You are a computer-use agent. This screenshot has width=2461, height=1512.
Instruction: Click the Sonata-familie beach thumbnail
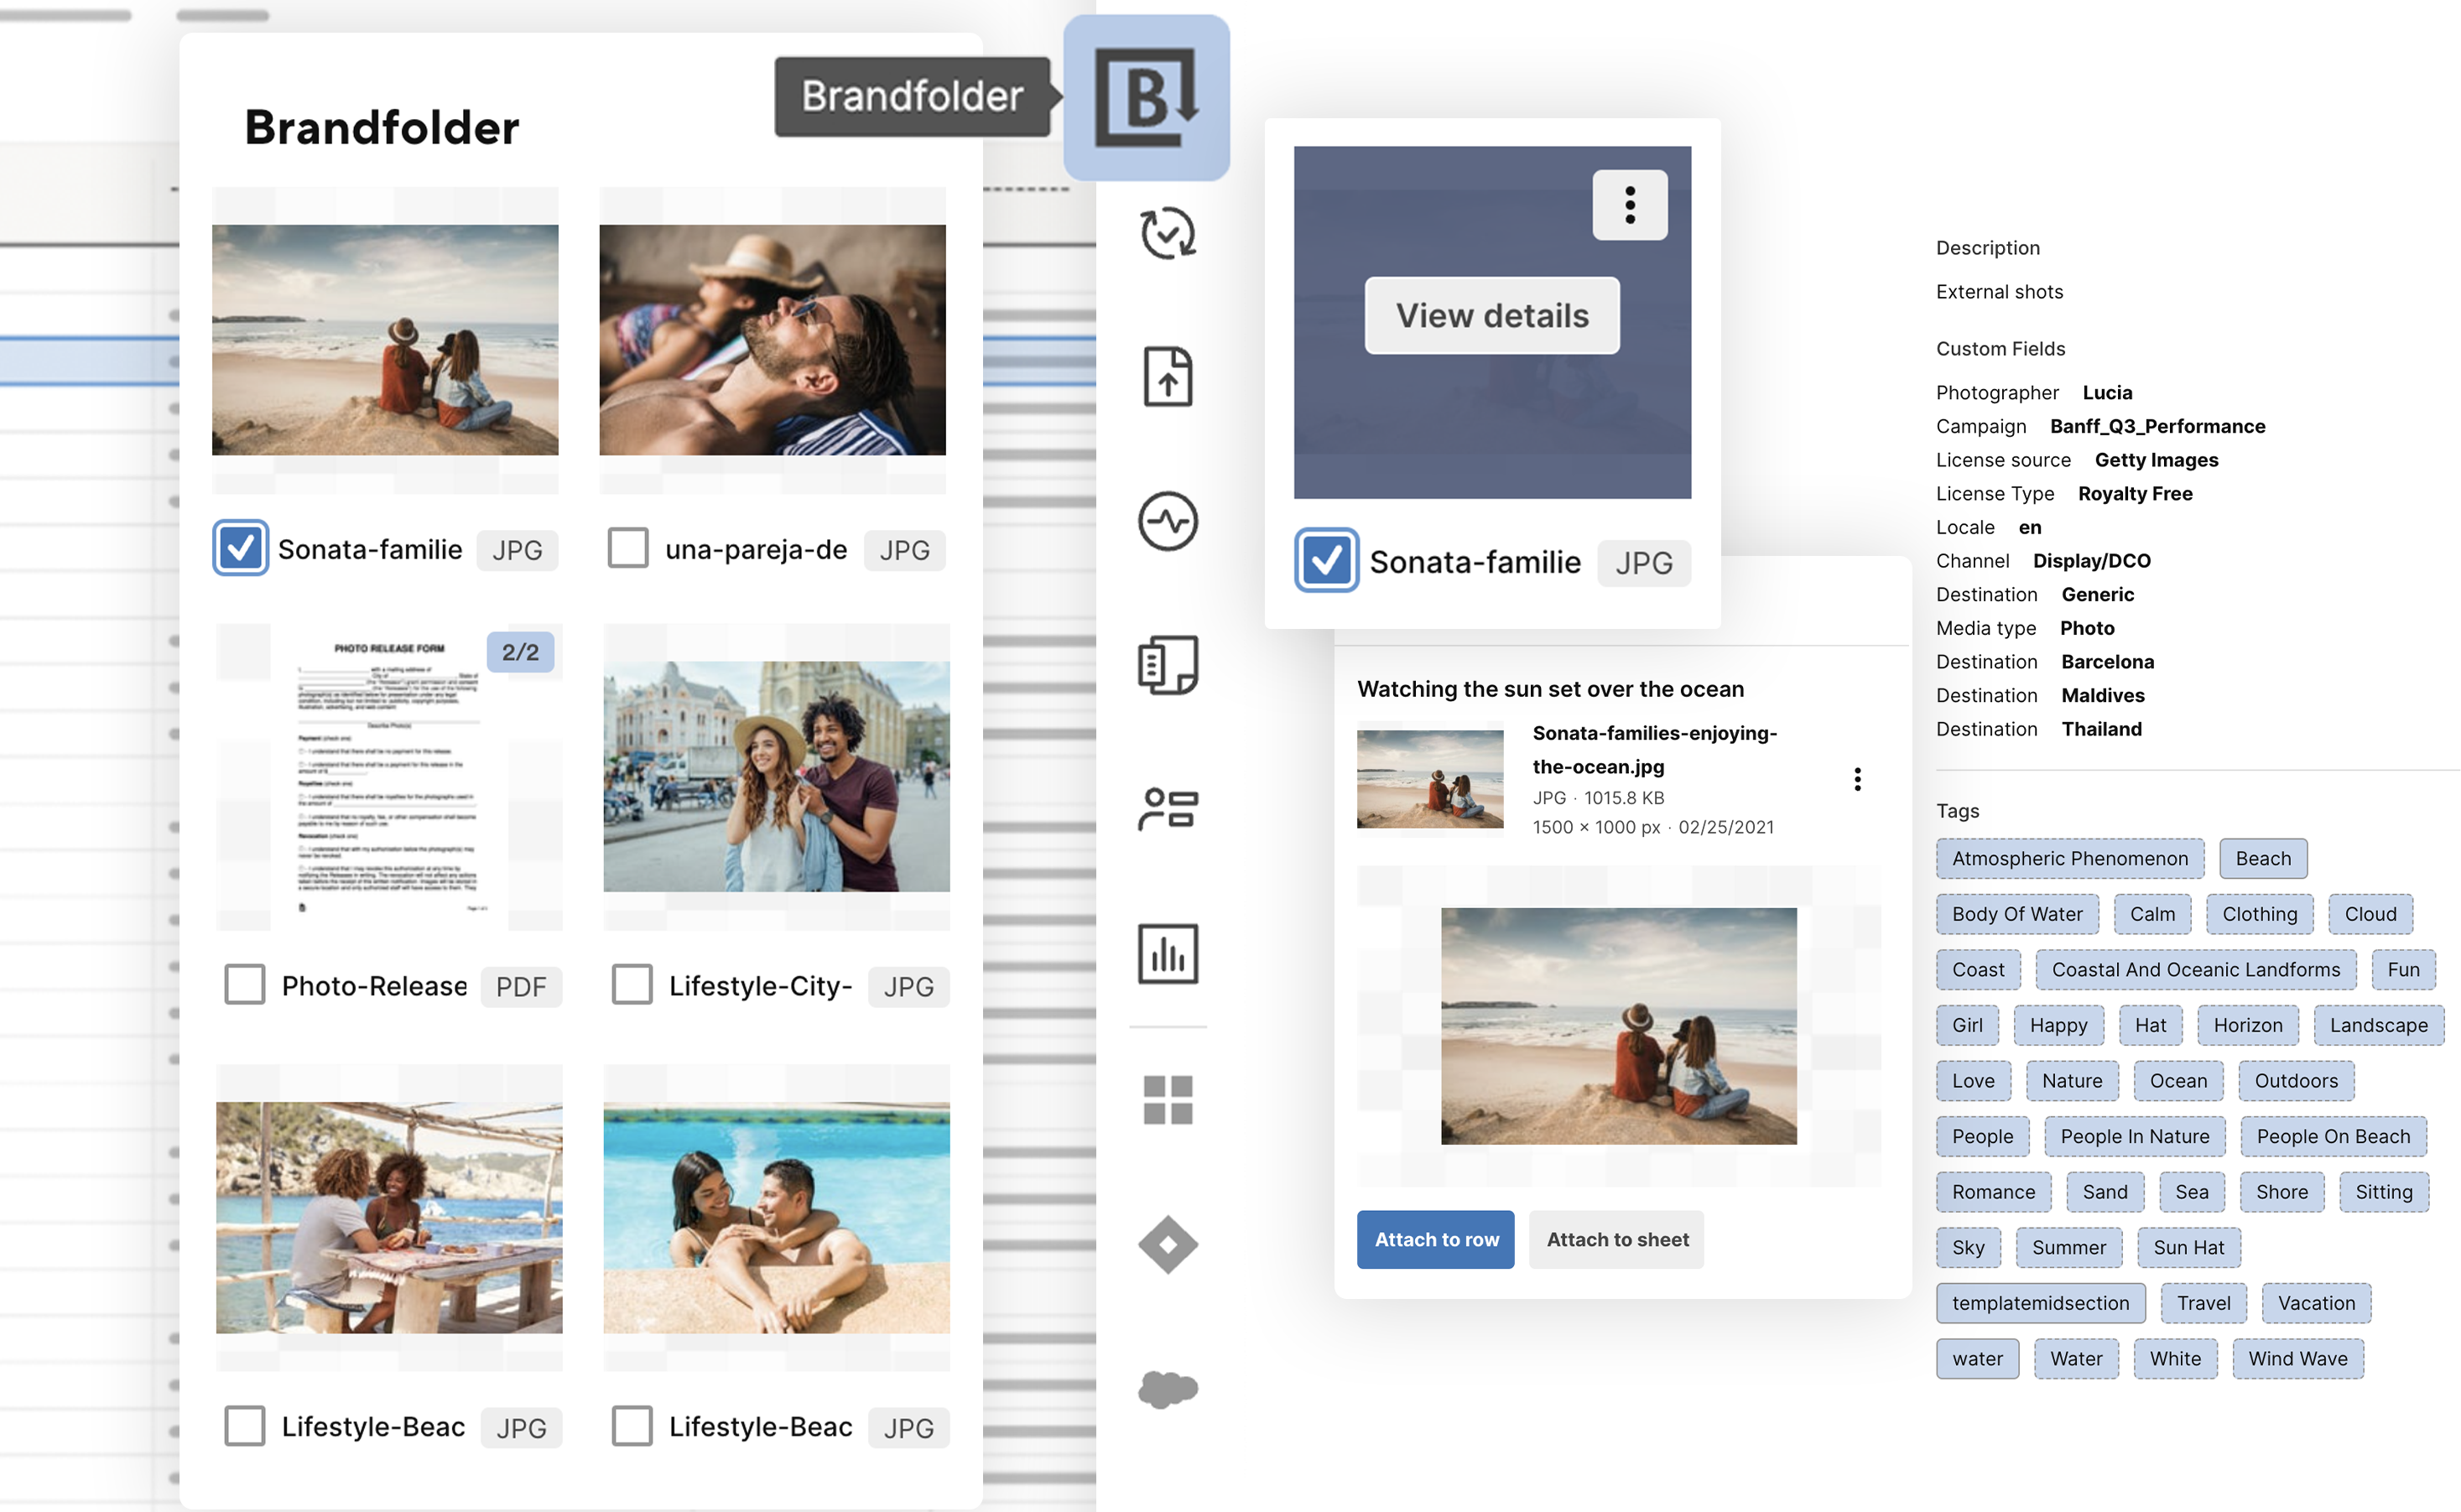385,338
